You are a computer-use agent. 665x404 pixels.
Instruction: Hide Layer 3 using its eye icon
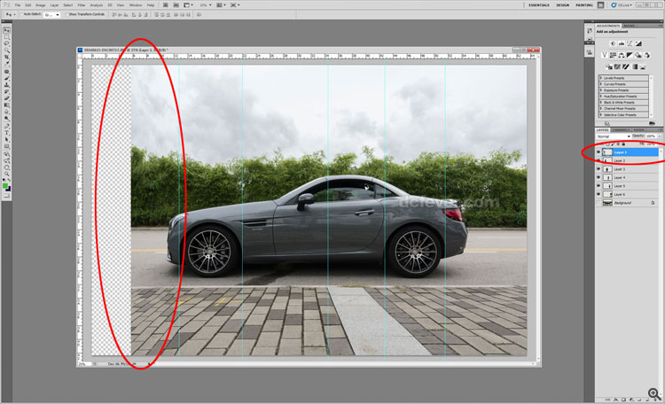click(x=598, y=168)
